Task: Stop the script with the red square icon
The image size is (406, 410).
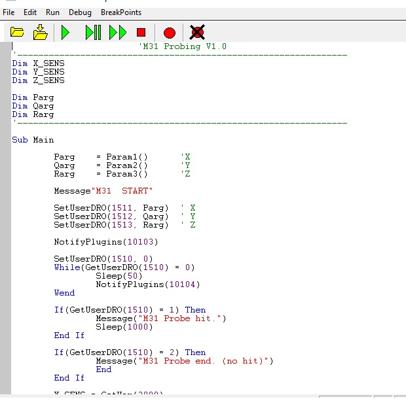Action: pos(141,32)
